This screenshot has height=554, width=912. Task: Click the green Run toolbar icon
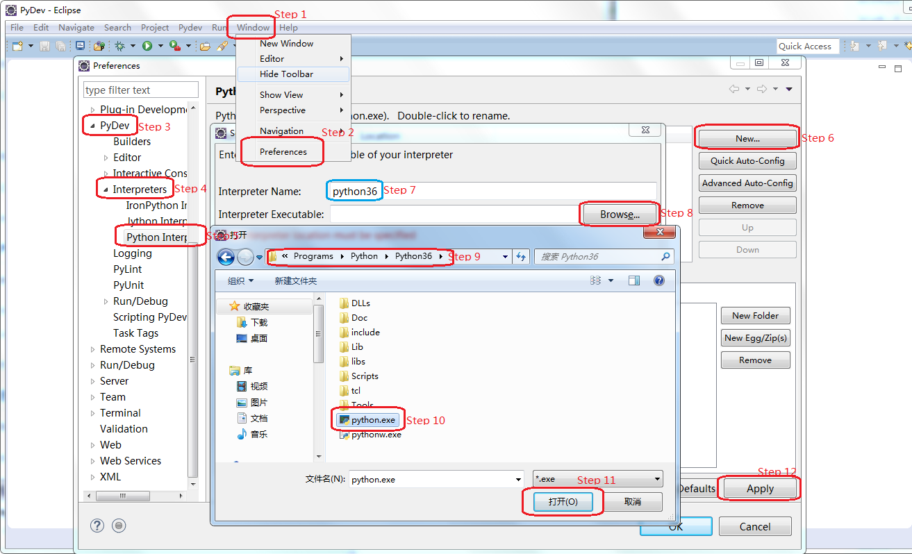pos(147,46)
